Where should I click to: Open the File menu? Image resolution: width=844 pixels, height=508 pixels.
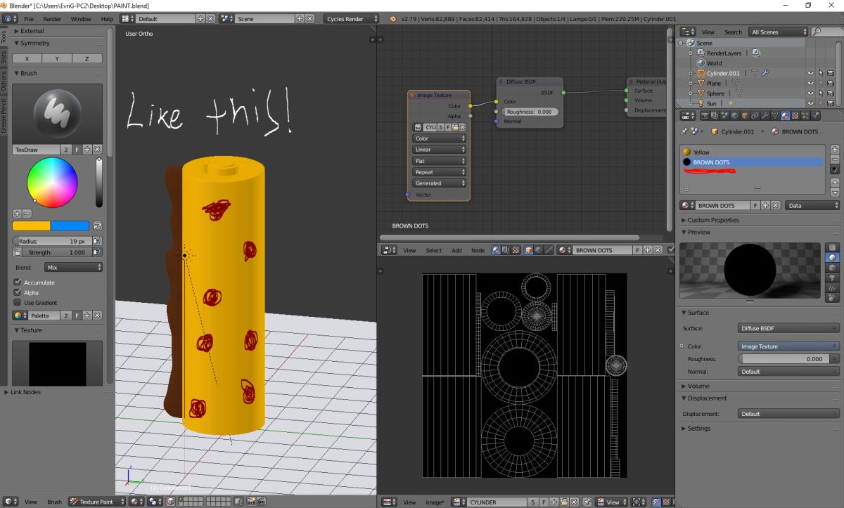(28, 19)
